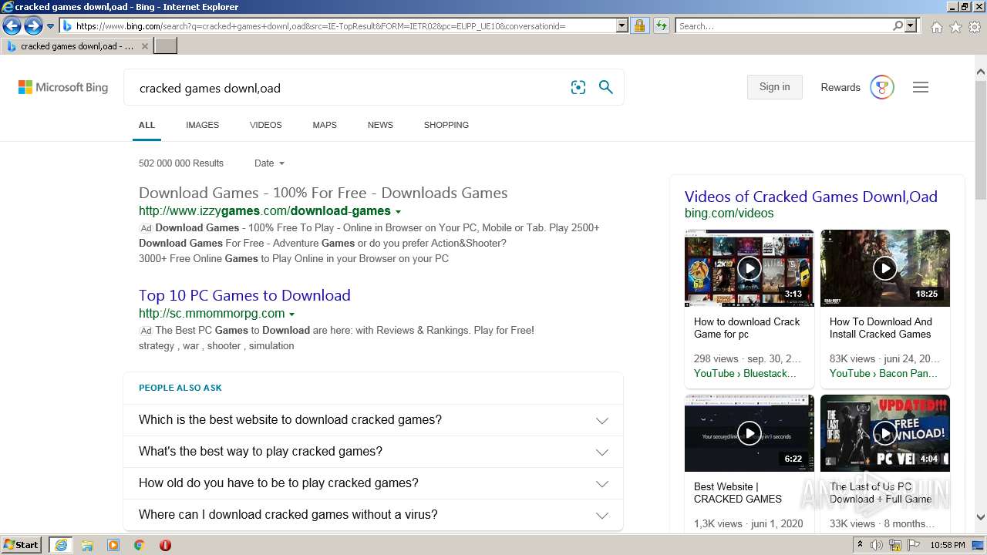Open the address bar autocomplete dropdown
Image resolution: width=987 pixels, height=555 pixels.
click(622, 26)
